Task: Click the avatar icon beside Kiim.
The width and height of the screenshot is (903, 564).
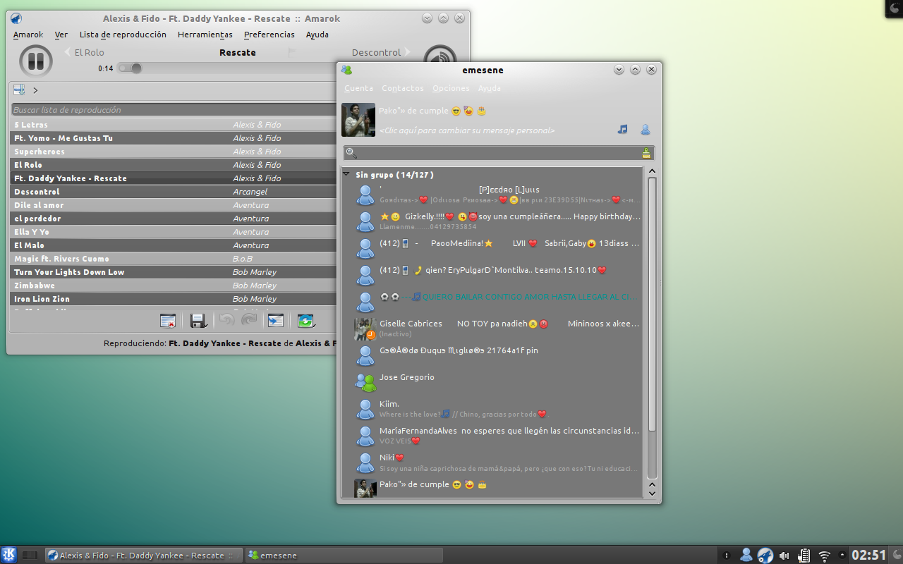Action: tap(365, 409)
